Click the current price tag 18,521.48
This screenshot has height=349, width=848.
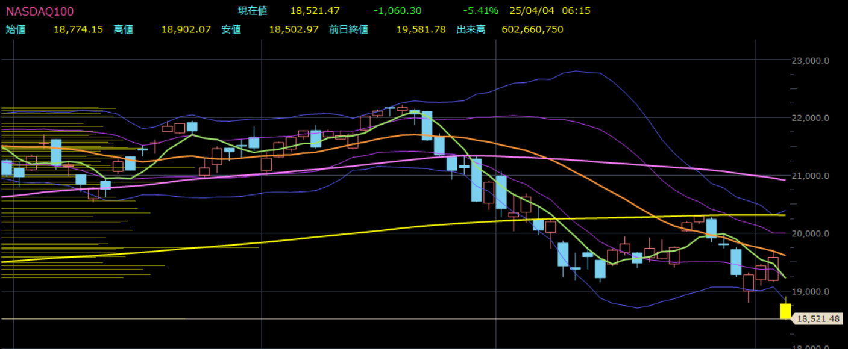pyautogui.click(x=817, y=319)
